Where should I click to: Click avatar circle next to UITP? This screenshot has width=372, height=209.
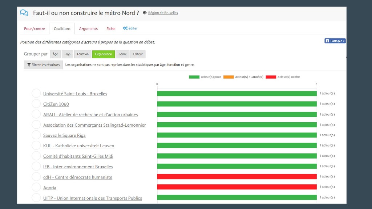click(36, 197)
